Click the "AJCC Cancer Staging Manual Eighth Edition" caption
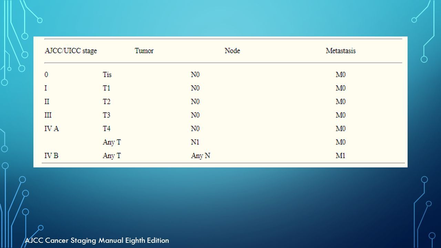Screen dimensions: 441x248 coord(97,240)
